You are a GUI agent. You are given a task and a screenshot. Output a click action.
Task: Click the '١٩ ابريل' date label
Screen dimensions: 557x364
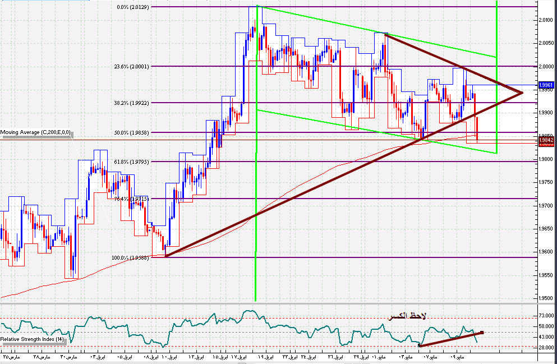(265, 357)
